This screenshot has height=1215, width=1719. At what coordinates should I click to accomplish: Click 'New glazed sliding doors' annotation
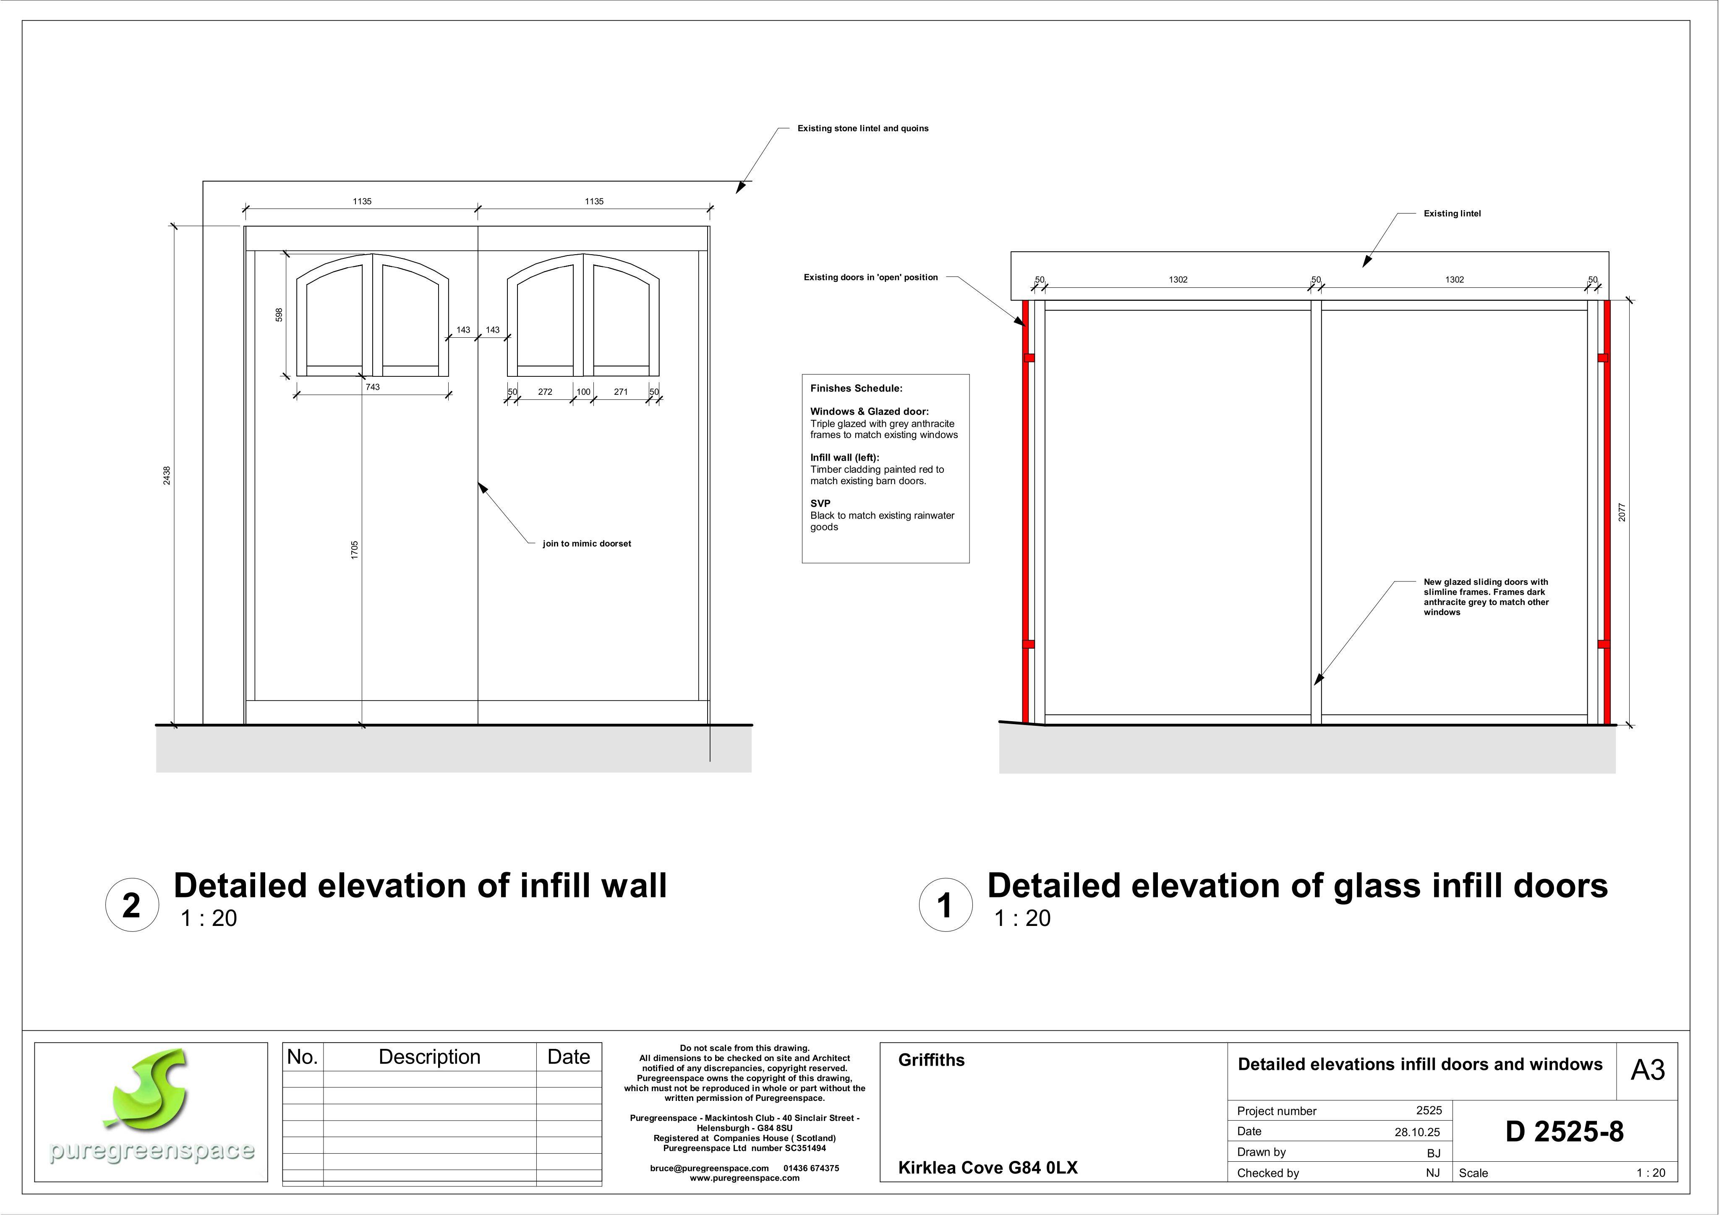[x=1486, y=597]
